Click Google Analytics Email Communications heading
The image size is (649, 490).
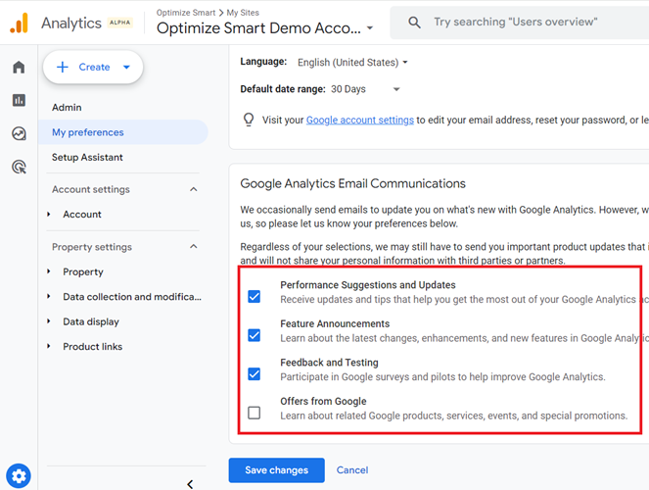coord(353,183)
